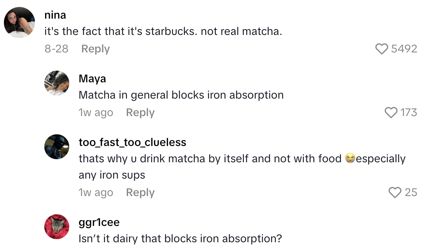
Task: Reply to Maya's comment
Action: click(x=140, y=113)
